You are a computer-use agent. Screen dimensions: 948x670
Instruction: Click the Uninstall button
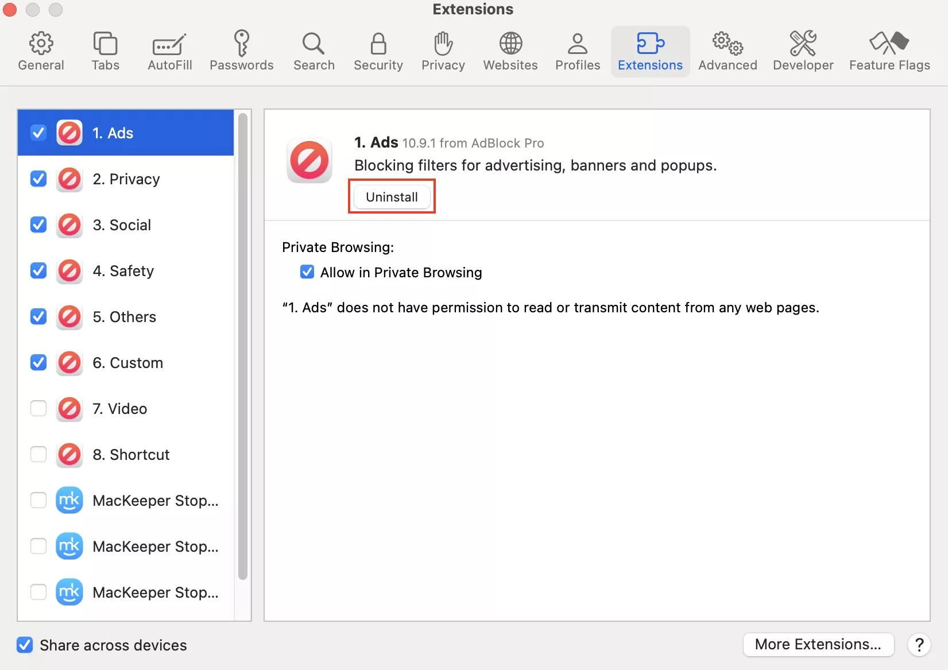pyautogui.click(x=392, y=197)
